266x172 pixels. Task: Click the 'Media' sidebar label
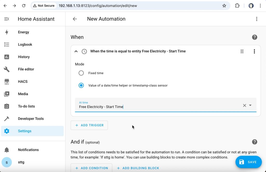pos(23,94)
